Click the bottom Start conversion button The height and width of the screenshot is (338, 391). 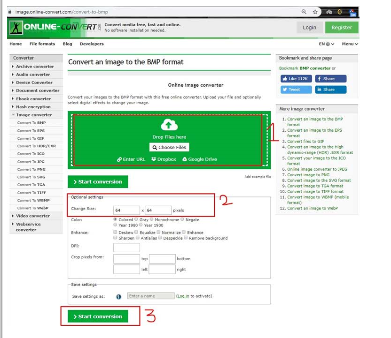click(x=98, y=316)
